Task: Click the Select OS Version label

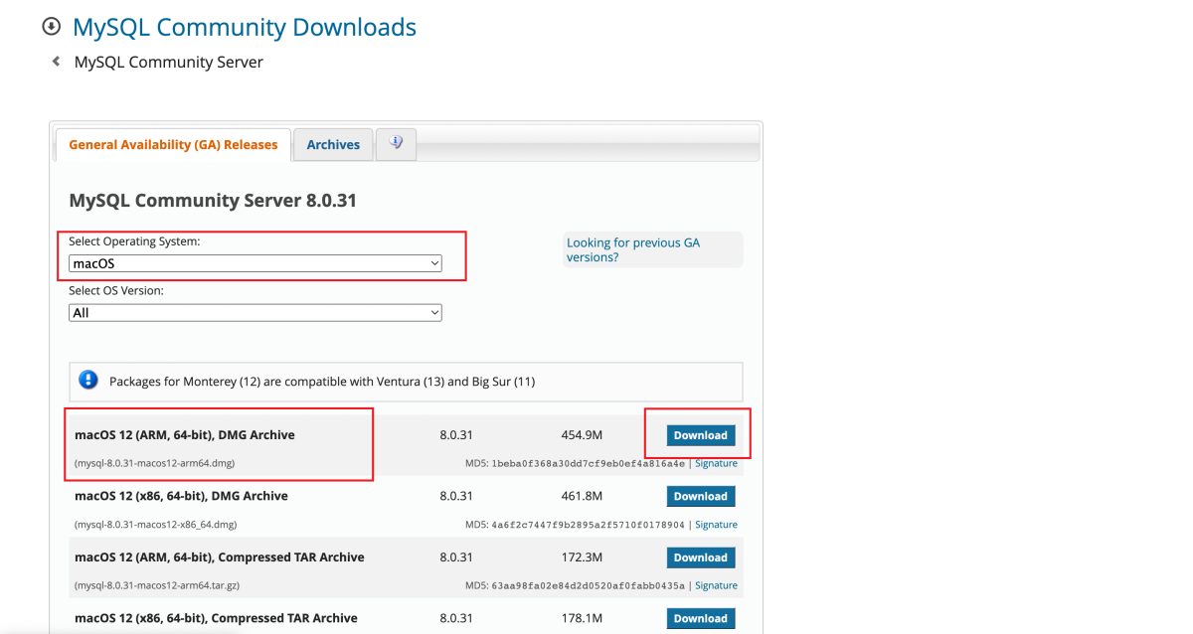Action: tap(116, 290)
